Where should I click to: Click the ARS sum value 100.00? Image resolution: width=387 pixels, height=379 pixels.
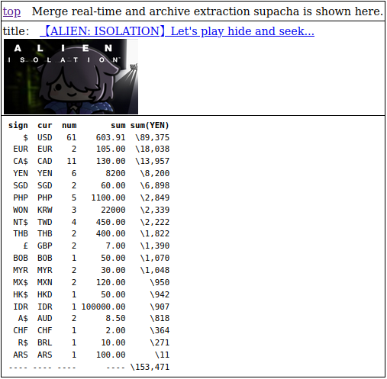pos(111,355)
